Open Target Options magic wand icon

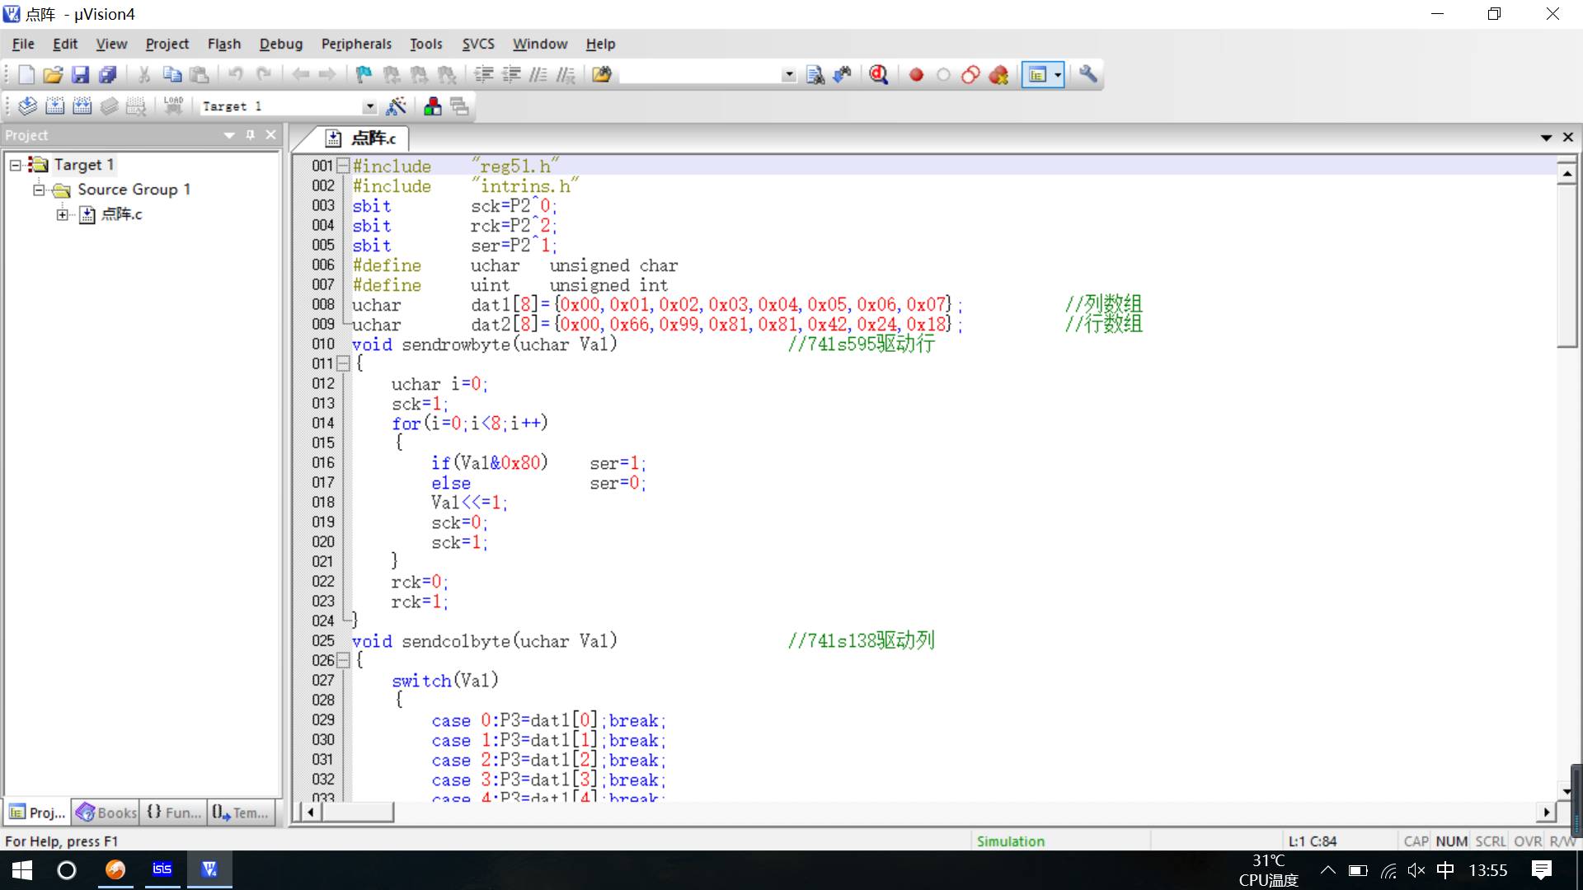(x=396, y=106)
